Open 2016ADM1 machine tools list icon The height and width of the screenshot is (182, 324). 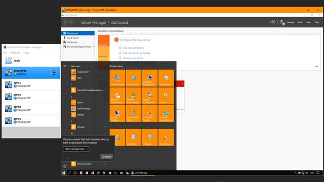pyautogui.click(x=53, y=73)
